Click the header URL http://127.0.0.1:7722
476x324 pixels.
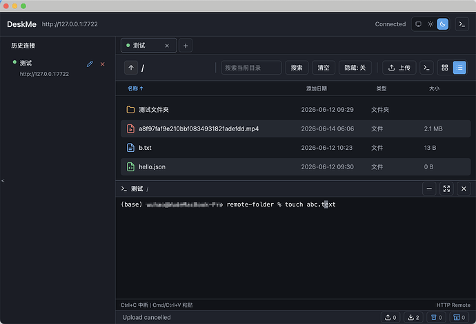70,24
